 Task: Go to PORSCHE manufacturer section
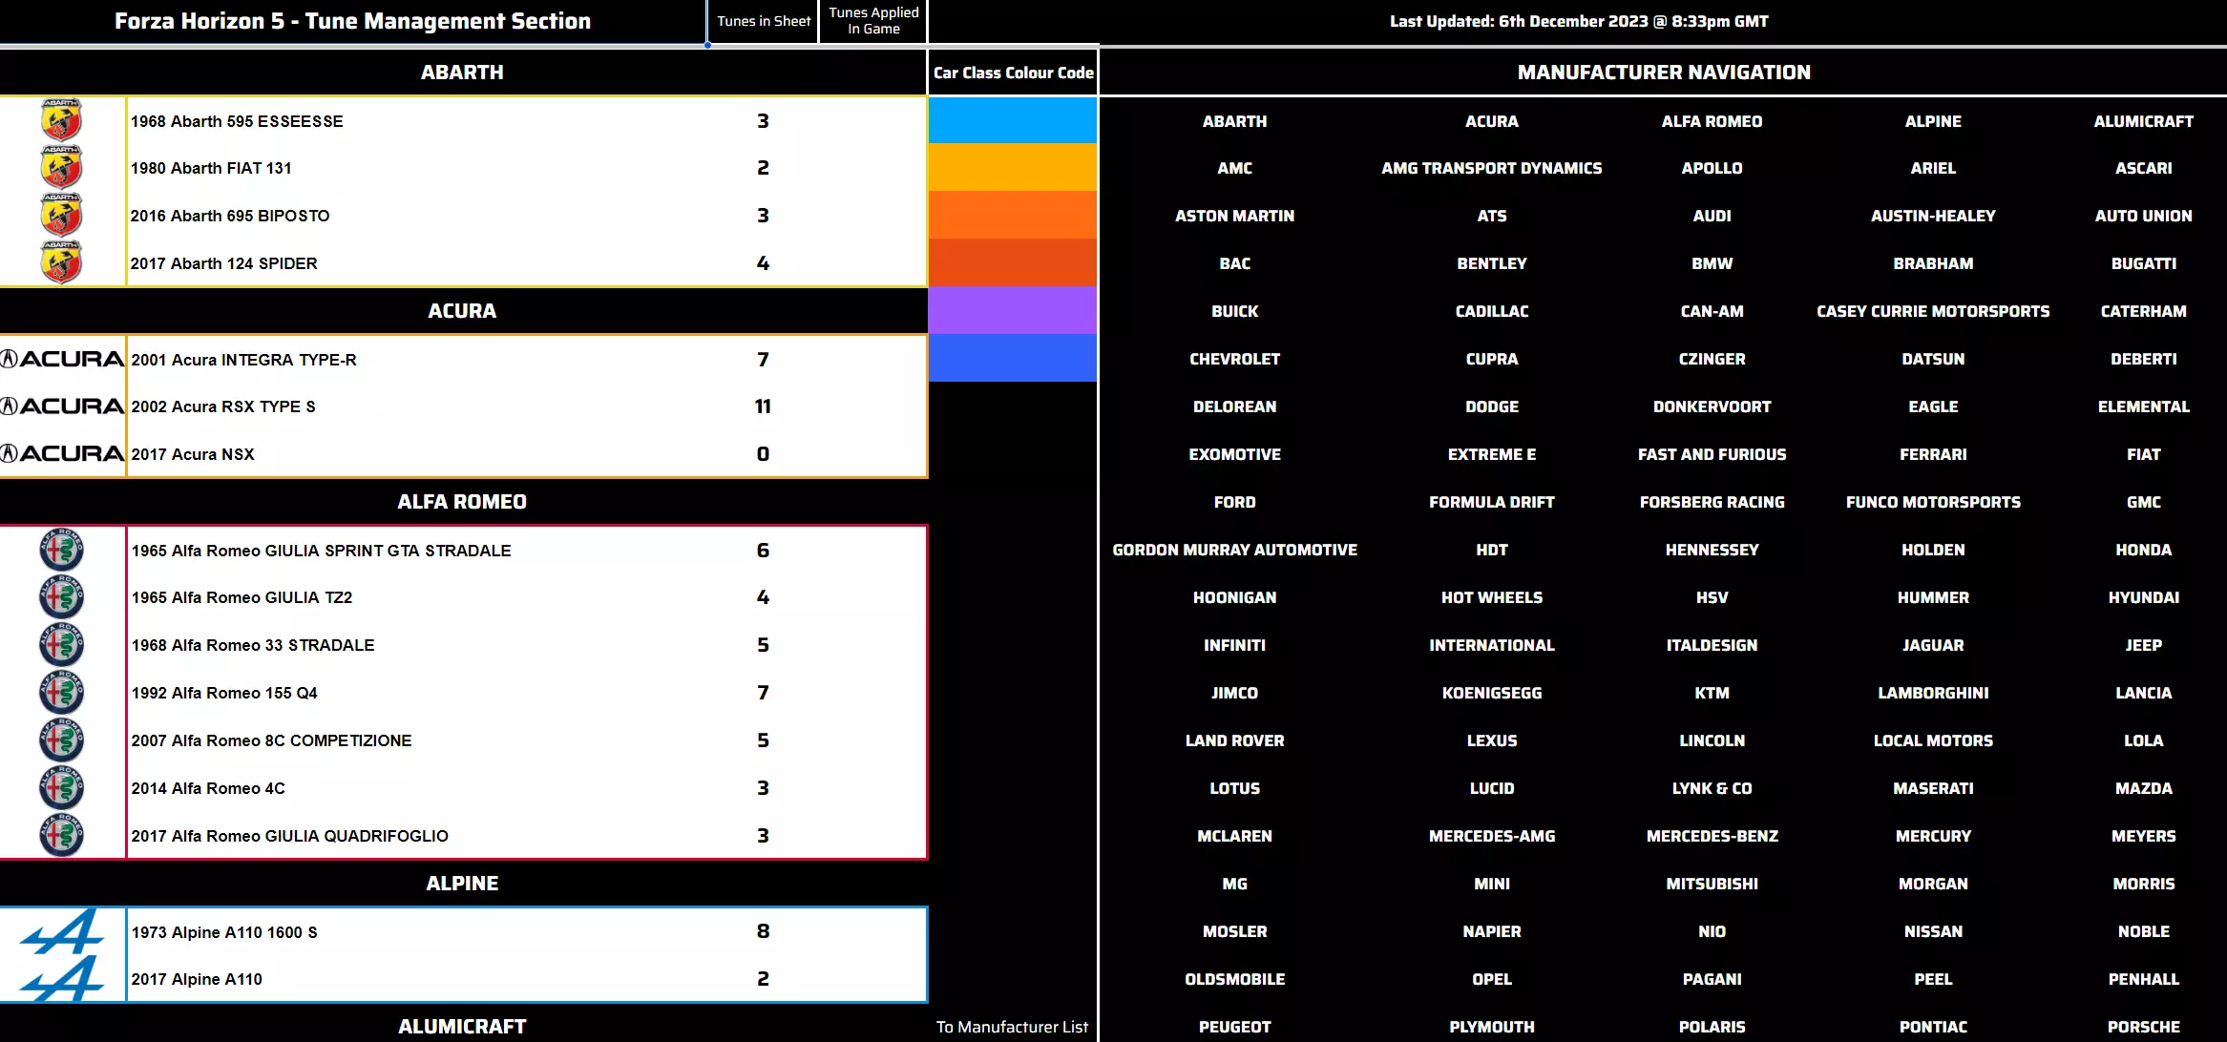(x=2143, y=1027)
